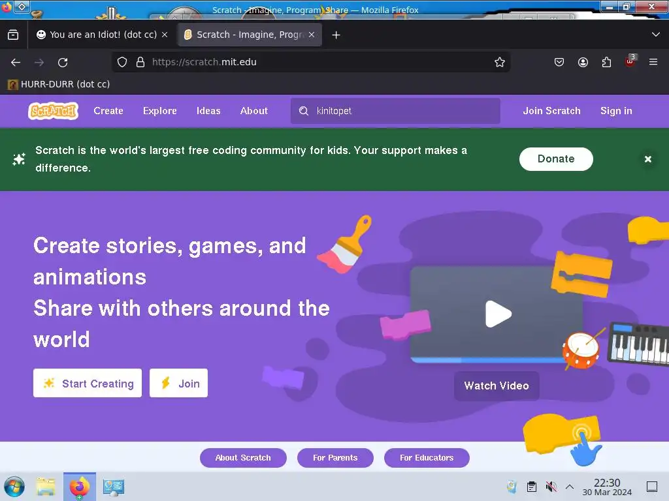The image size is (669, 501).
Task: Open the For Educators link
Action: click(426, 457)
